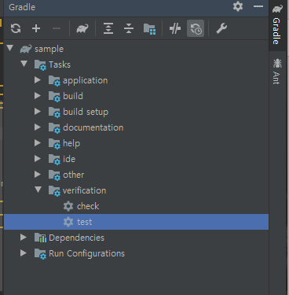The height and width of the screenshot is (295, 289).
Task: Open Gradle panel options gear
Action: coord(238,6)
